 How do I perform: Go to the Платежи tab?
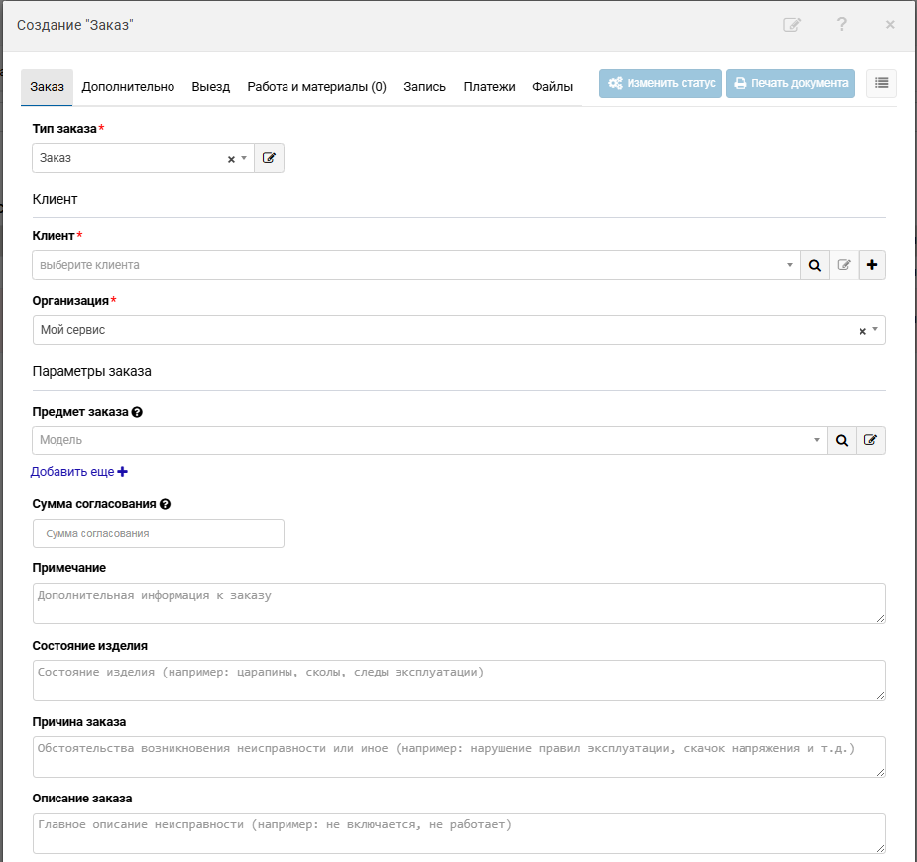[489, 87]
